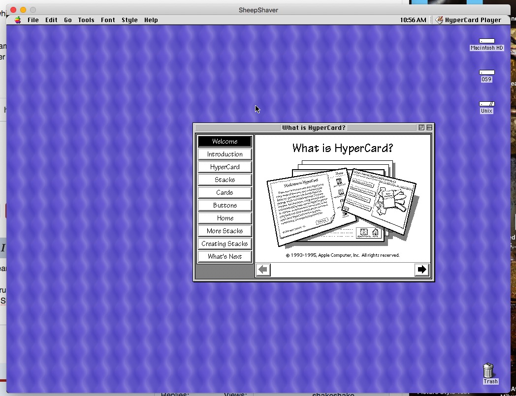Click the HyperCard Player application menu
The width and height of the screenshot is (516, 396).
point(468,20)
